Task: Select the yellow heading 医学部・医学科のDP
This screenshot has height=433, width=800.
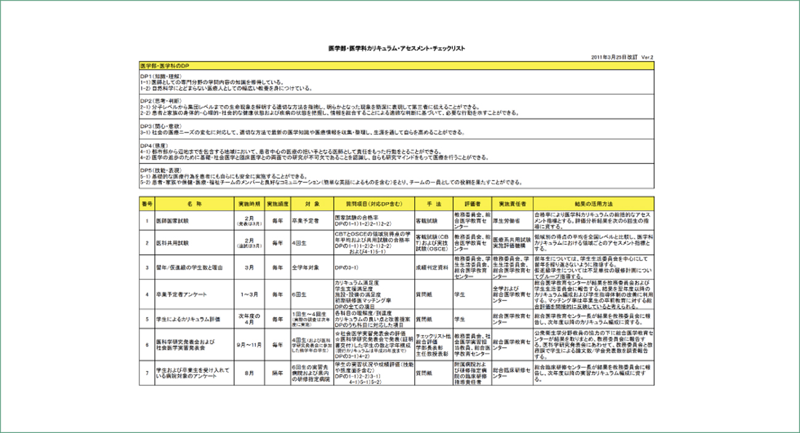Action: pos(397,64)
